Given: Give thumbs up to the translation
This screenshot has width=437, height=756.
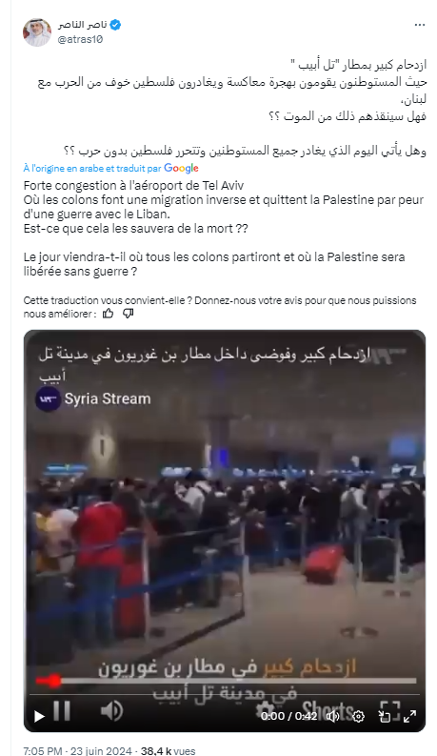Looking at the screenshot, I should (x=109, y=314).
